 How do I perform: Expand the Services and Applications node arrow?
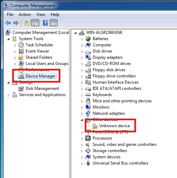point(8,95)
